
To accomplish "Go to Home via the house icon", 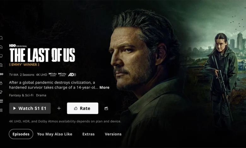I will coord(1,47).
